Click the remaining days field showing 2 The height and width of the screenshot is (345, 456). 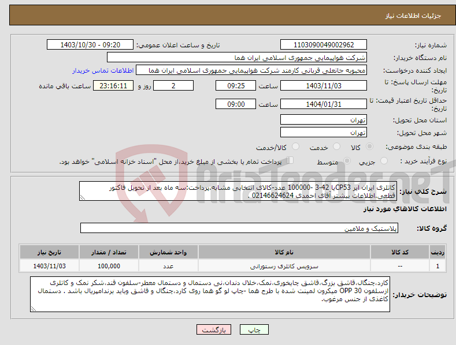click(x=173, y=85)
